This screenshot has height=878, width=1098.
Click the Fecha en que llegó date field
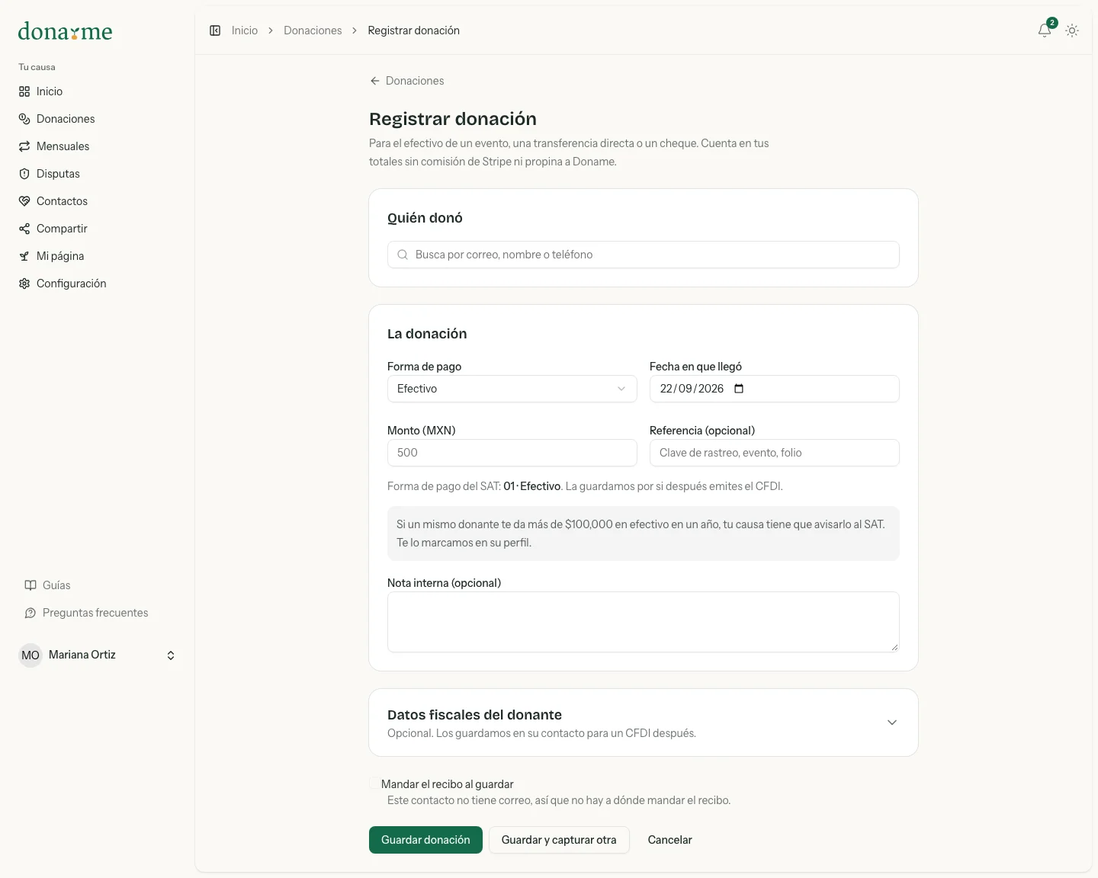click(x=775, y=389)
